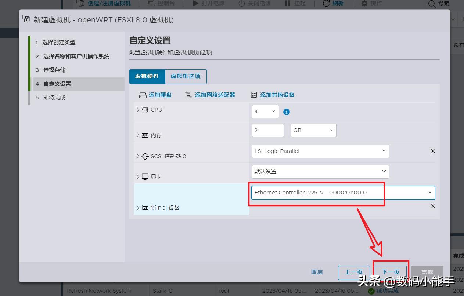Click the CPU info icon
Screen dimensions: 464x296
tap(287, 112)
